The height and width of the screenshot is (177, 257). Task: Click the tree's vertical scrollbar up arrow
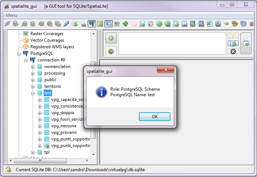[x=93, y=34]
